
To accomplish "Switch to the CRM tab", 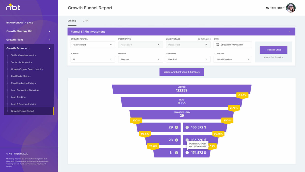I will pyautogui.click(x=86, y=21).
